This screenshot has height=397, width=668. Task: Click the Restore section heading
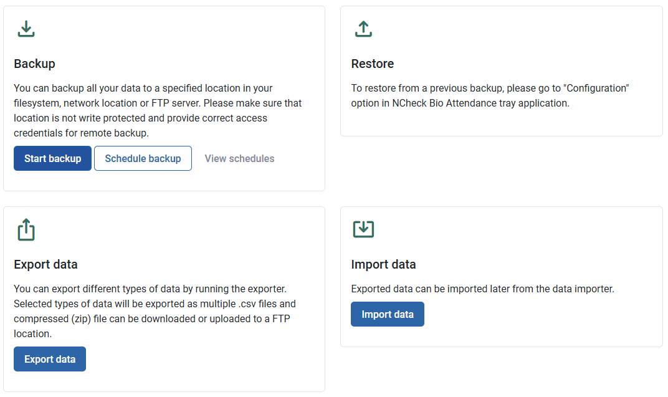pos(373,64)
